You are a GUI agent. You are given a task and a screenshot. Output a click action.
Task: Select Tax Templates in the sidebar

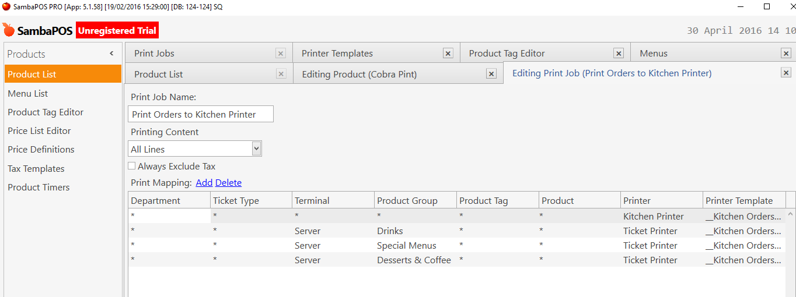[x=36, y=169]
